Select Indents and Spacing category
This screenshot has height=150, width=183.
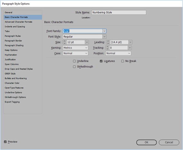coord(15,27)
